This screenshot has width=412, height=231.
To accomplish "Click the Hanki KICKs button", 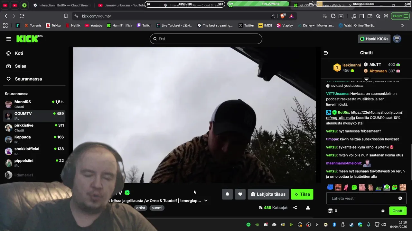I will (x=374, y=39).
